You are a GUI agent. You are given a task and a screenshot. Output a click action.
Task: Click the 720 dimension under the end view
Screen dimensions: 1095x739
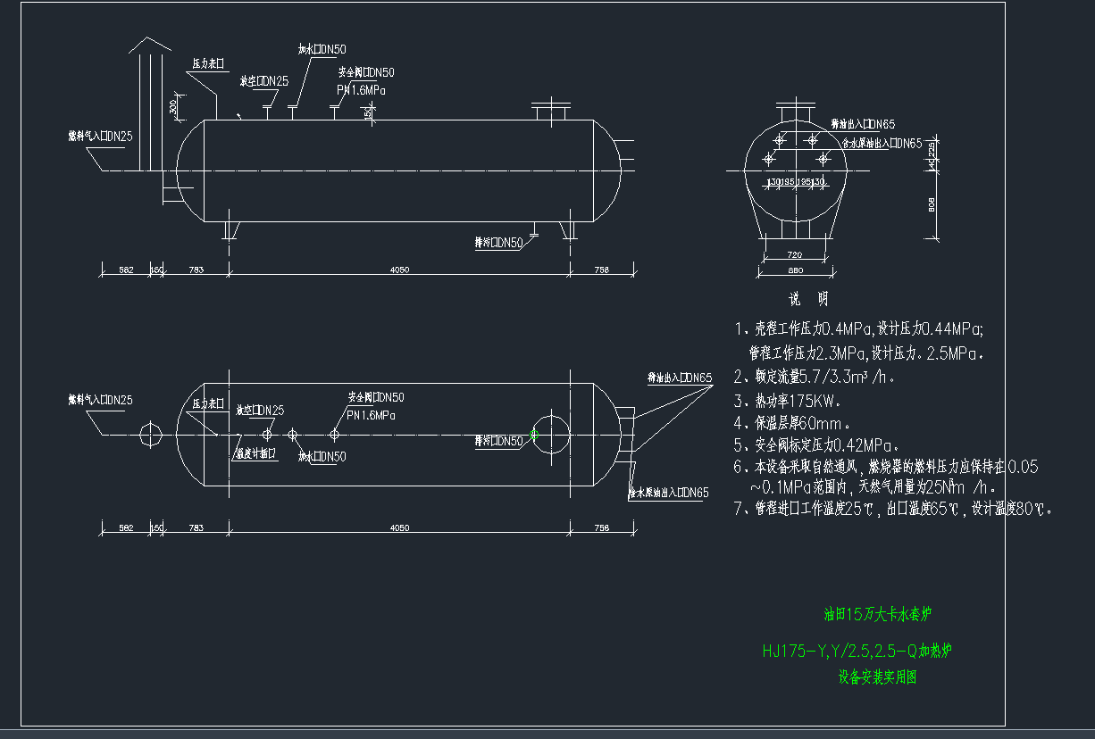pyautogui.click(x=793, y=255)
